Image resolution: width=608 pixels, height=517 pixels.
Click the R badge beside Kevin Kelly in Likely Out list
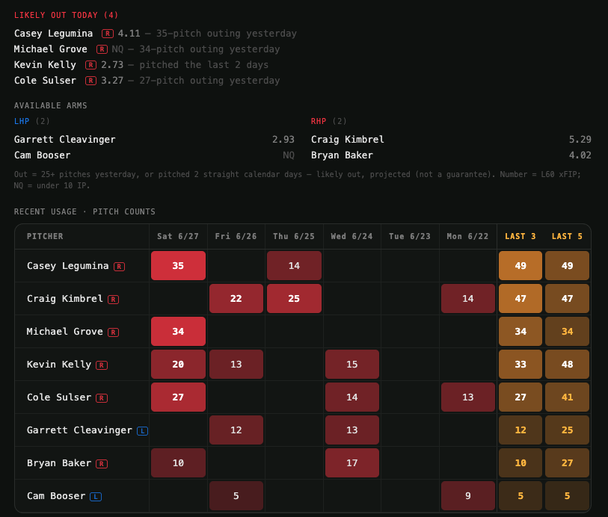point(90,65)
